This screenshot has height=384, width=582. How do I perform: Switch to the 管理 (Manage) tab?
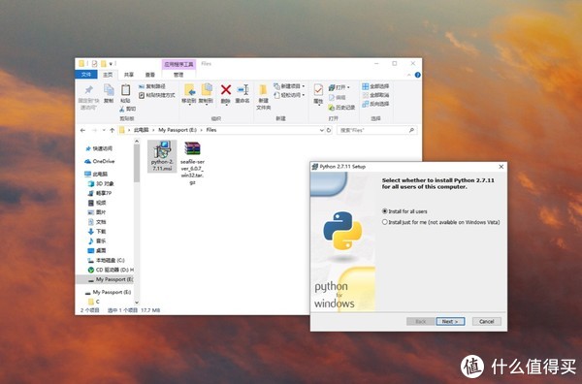click(178, 75)
